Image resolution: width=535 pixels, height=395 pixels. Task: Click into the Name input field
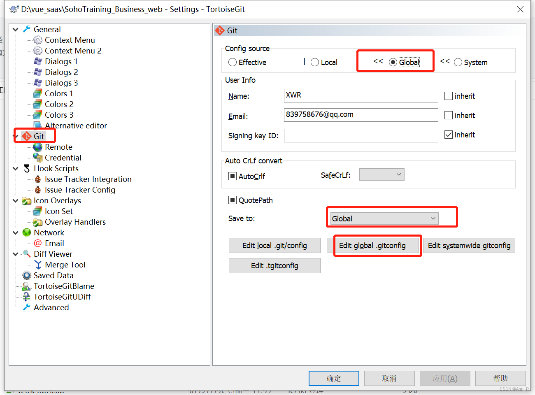[361, 95]
